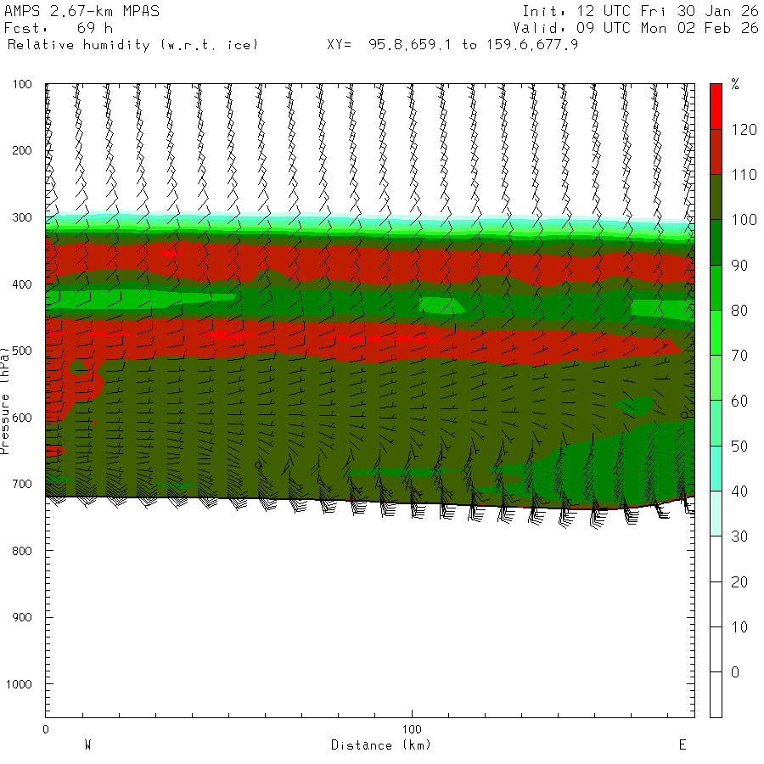Image resolution: width=764 pixels, height=764 pixels.
Task: Click the light green colorbar segment between 60 and 70
Action: [x=716, y=378]
